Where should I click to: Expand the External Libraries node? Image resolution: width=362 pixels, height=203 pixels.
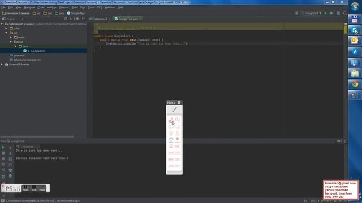click(x=2, y=64)
